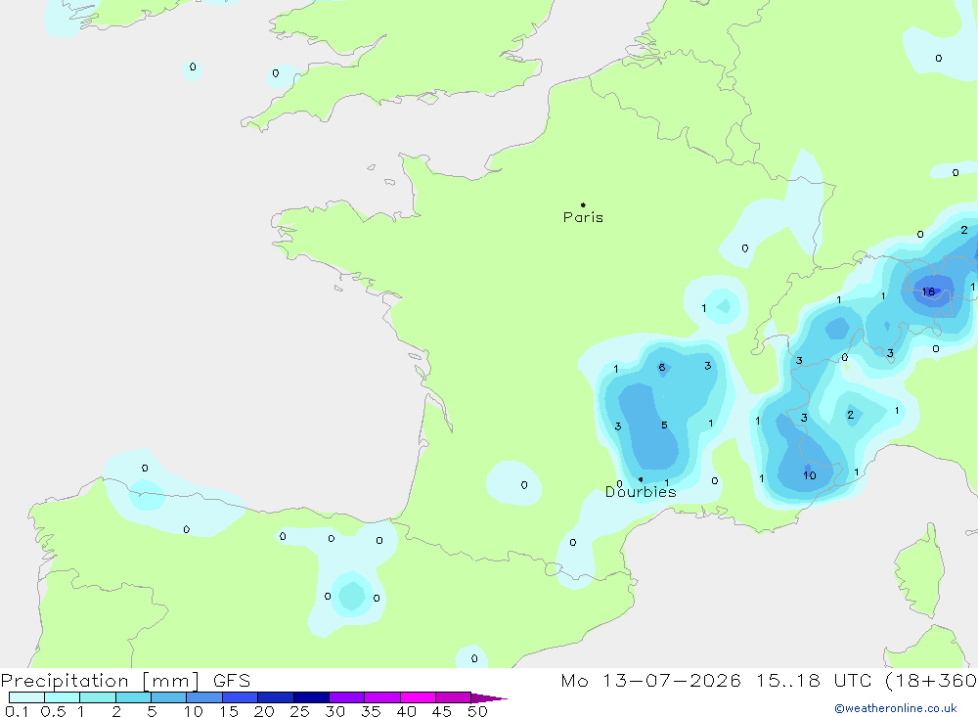Pick the legend swatch between 2 and 5
Image resolution: width=978 pixels, height=717 pixels.
pos(133,697)
